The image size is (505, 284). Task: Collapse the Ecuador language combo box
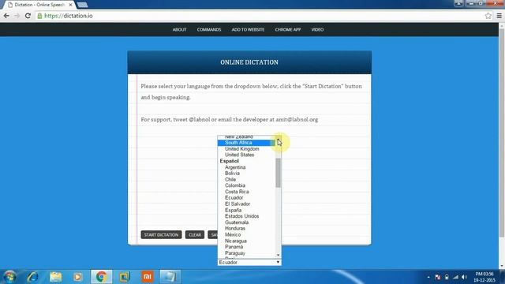[249, 263]
